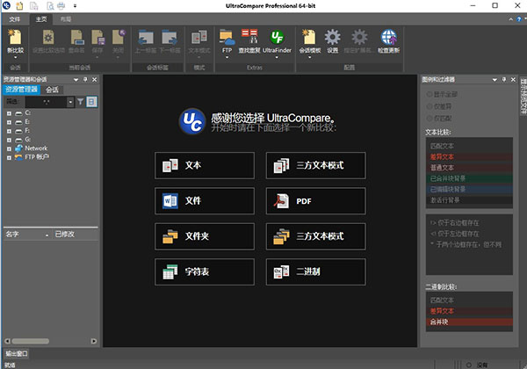The height and width of the screenshot is (369, 527).
Task: Collapse the ribbon with the up chevron
Action: click(x=511, y=19)
